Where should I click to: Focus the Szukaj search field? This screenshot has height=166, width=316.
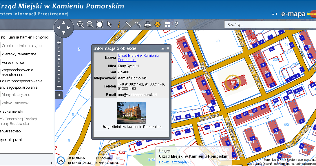[x=270, y=25]
